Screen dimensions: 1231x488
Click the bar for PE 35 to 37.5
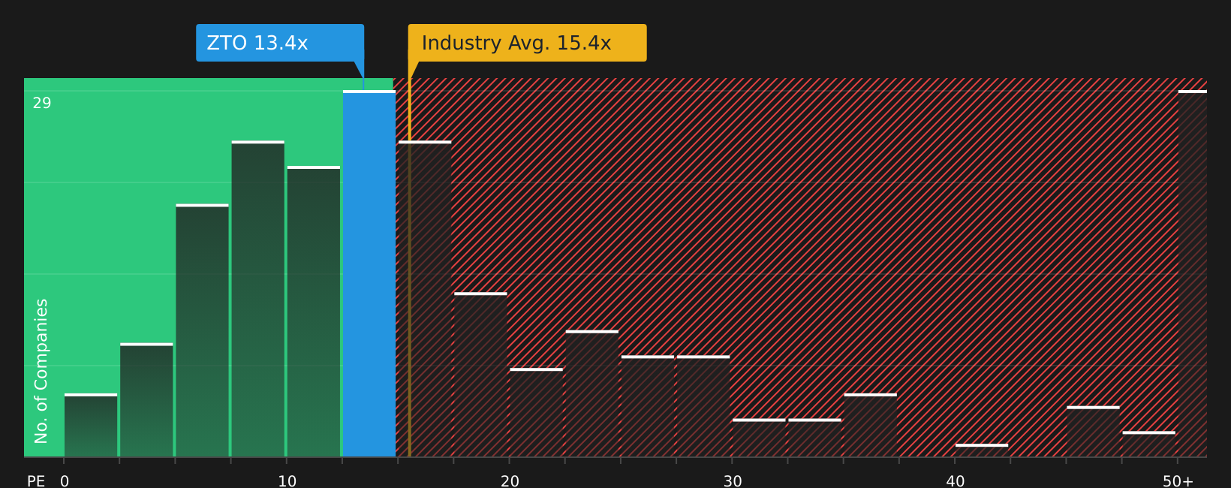point(871,425)
